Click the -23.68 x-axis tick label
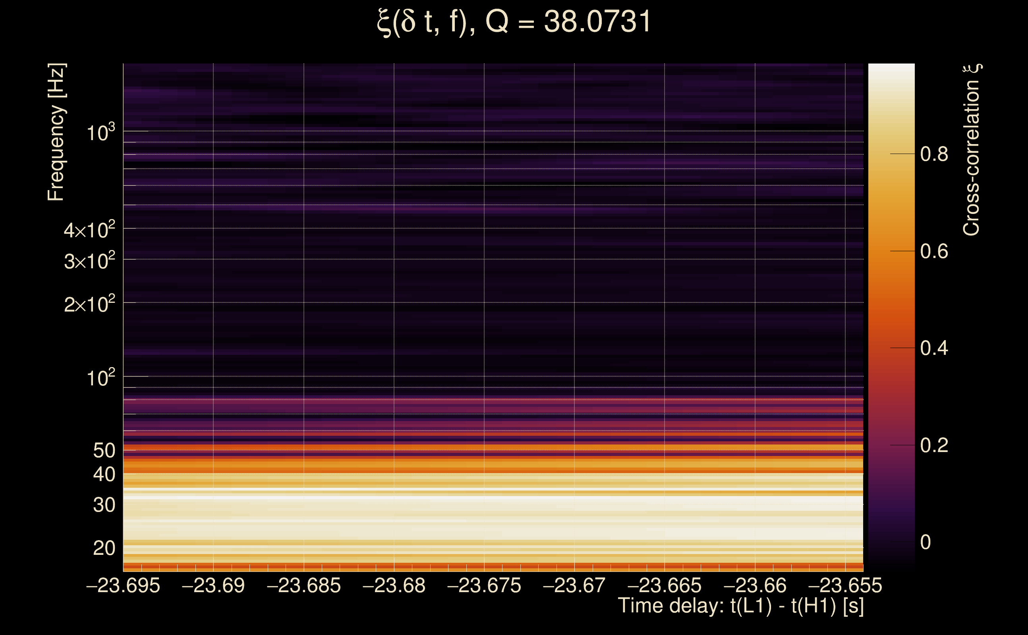The width and height of the screenshot is (1028, 635). pyautogui.click(x=394, y=585)
